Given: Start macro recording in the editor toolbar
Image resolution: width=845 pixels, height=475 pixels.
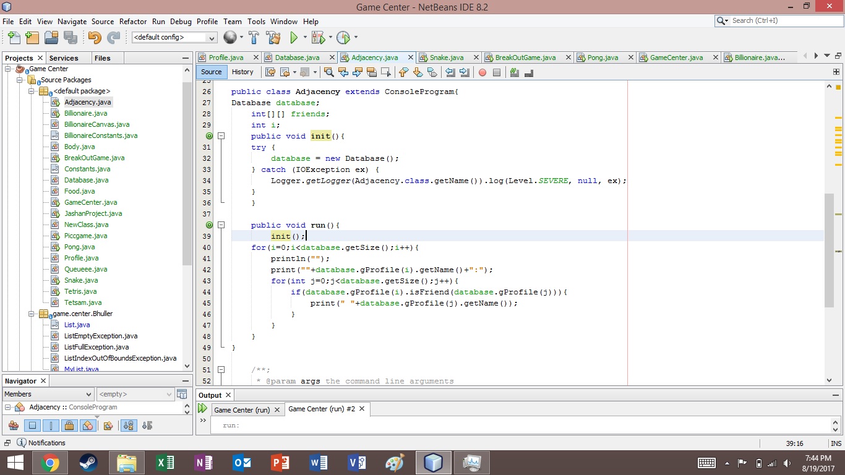Looking at the screenshot, I should coord(482,72).
